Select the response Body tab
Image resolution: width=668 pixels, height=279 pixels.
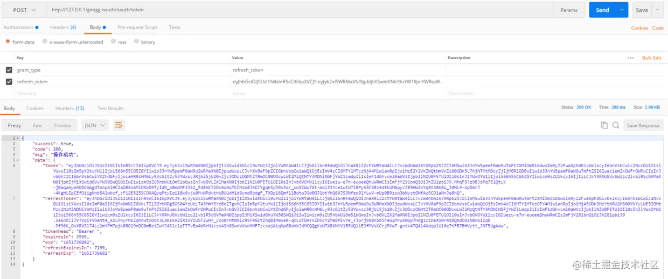pyautogui.click(x=9, y=108)
